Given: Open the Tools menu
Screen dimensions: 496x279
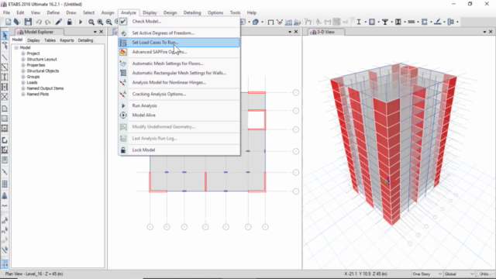Looking at the screenshot, I should coord(235,12).
